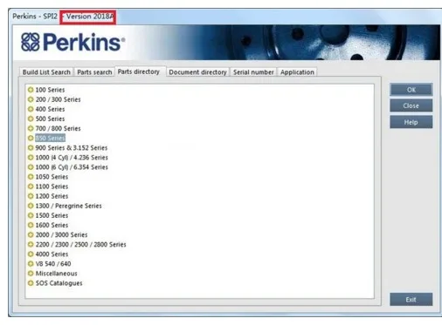Viewport: 442px width, 325px height.
Task: Click the yellow icon beside 700 / 800 Series
Action: pos(31,128)
